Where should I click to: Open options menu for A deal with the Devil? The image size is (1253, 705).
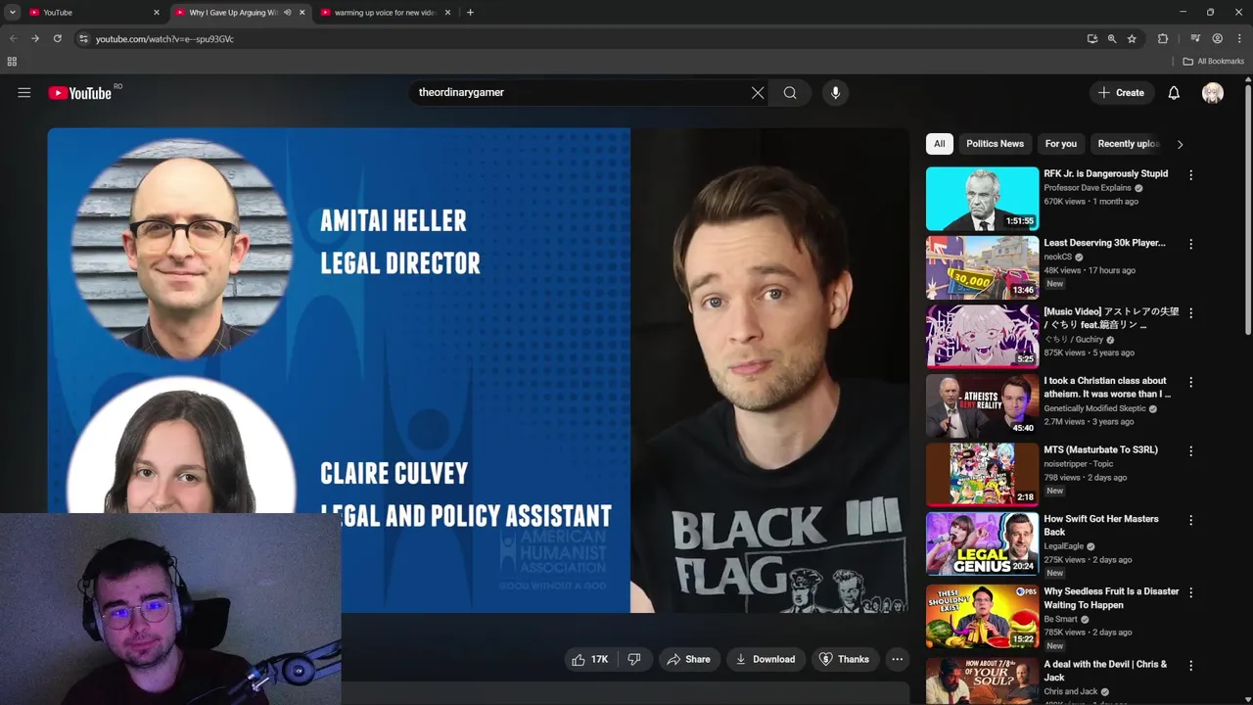coord(1190,666)
